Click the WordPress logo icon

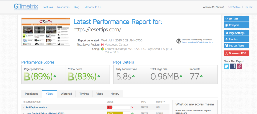(179, 41)
